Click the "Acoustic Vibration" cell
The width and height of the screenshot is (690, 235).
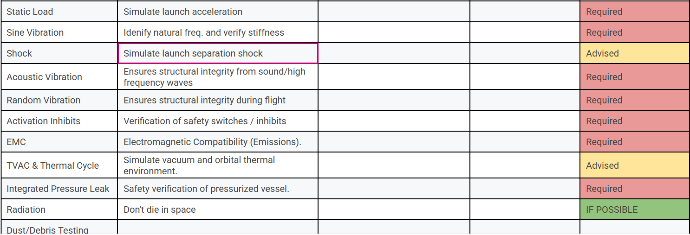pyautogui.click(x=59, y=77)
